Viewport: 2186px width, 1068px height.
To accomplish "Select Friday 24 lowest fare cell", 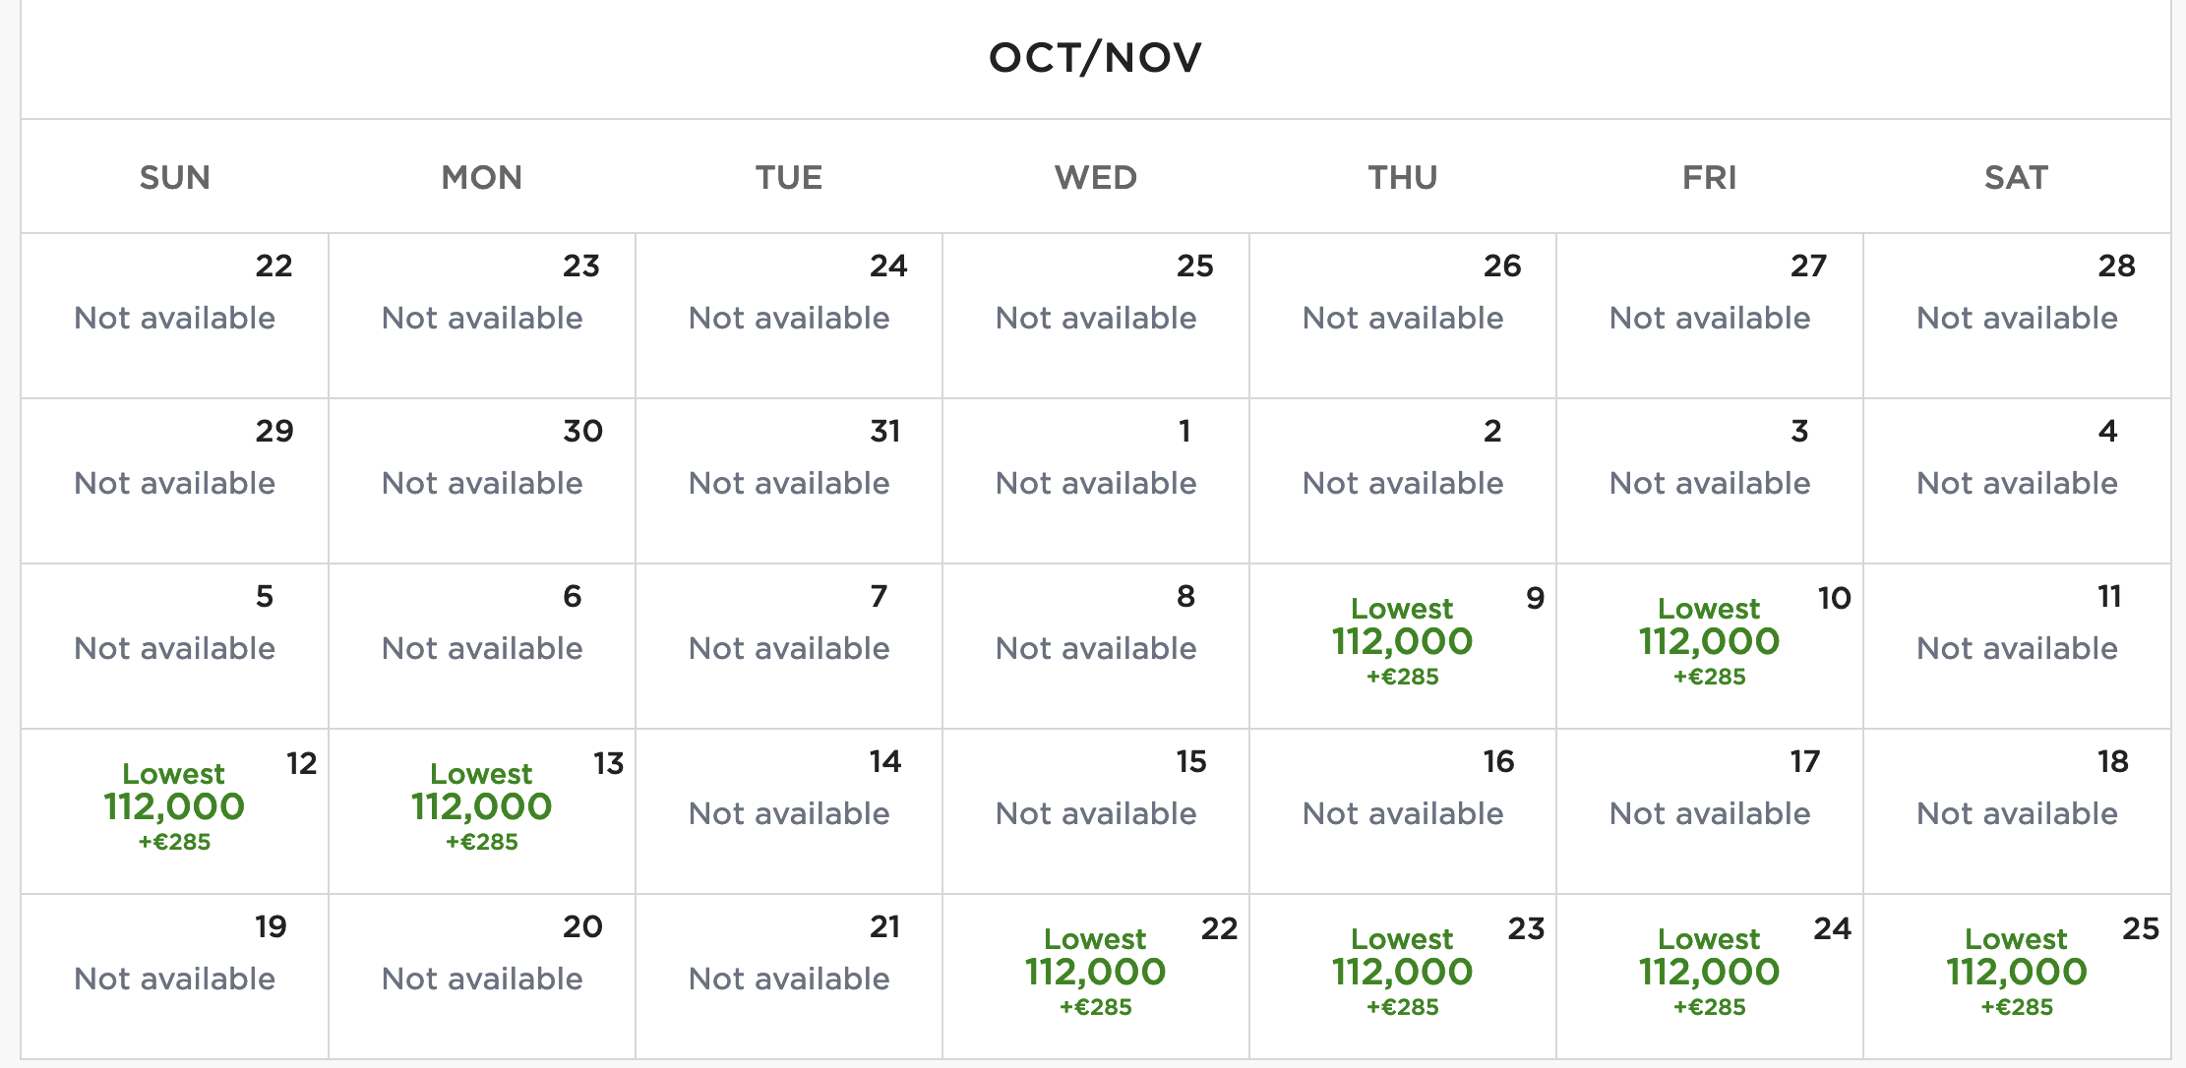I will pos(1709,976).
